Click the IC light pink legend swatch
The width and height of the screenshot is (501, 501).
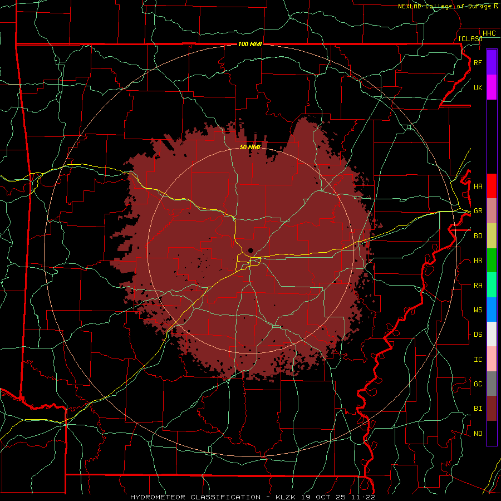coord(492,359)
